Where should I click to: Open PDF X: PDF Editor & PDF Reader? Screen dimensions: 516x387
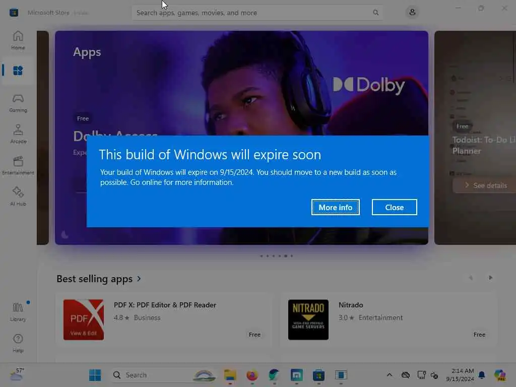[x=164, y=320]
